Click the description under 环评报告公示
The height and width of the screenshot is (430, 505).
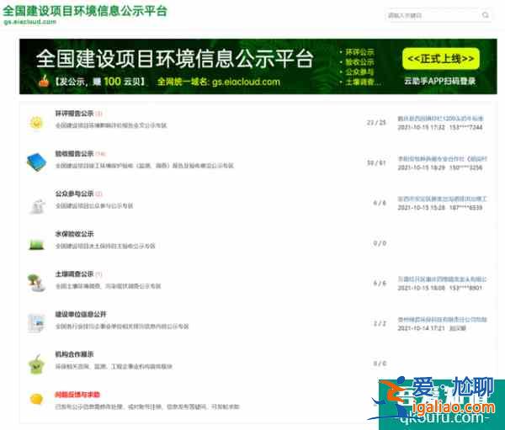(x=111, y=125)
